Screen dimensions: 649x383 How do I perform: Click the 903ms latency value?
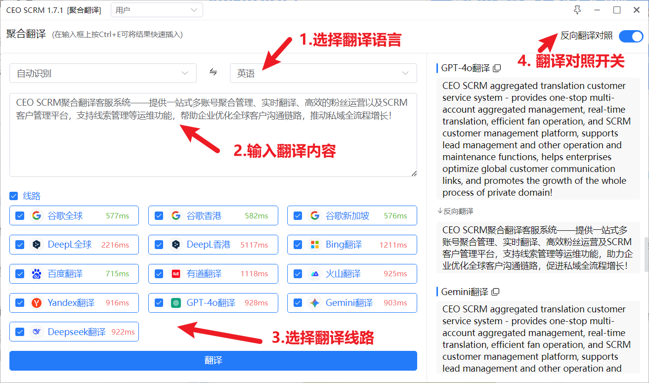395,303
